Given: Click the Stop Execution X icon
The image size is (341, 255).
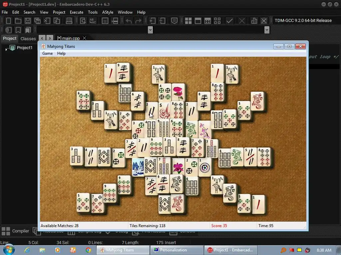Looking at the screenshot, I should (x=242, y=21).
